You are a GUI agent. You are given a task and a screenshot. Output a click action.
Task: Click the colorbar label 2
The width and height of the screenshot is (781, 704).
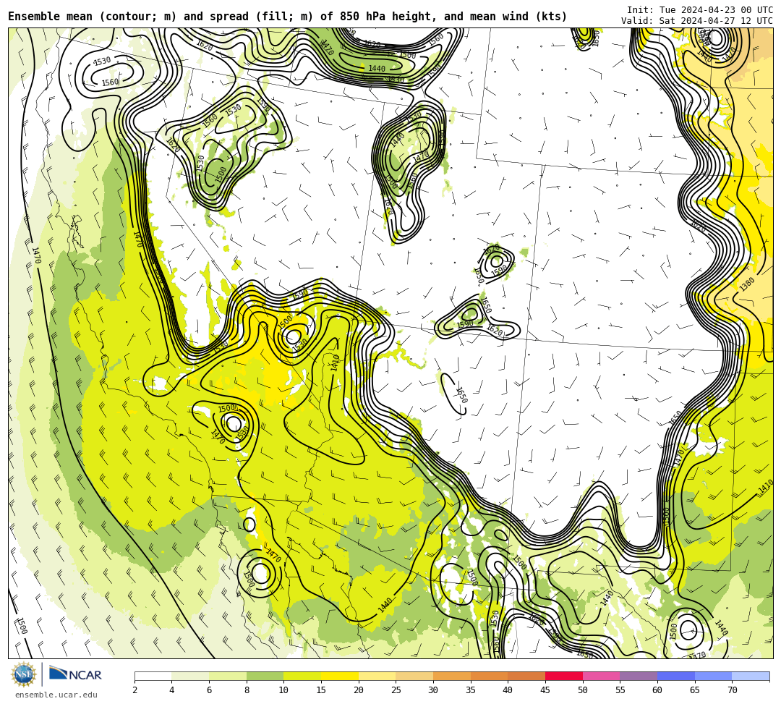(x=135, y=690)
